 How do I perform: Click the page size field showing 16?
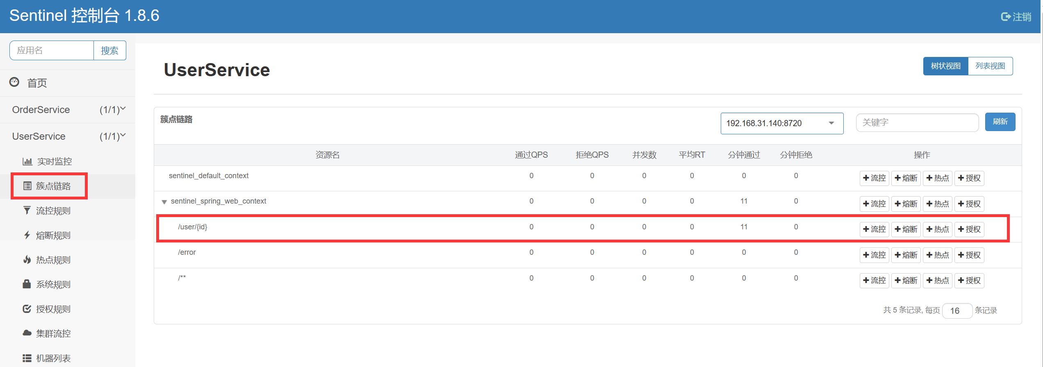pyautogui.click(x=957, y=310)
